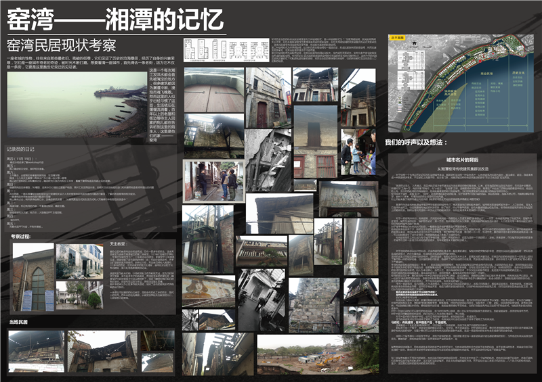Screen dimensions: 542x382
Task: Click the 天主教堂 description paragraph
Action: (142, 274)
